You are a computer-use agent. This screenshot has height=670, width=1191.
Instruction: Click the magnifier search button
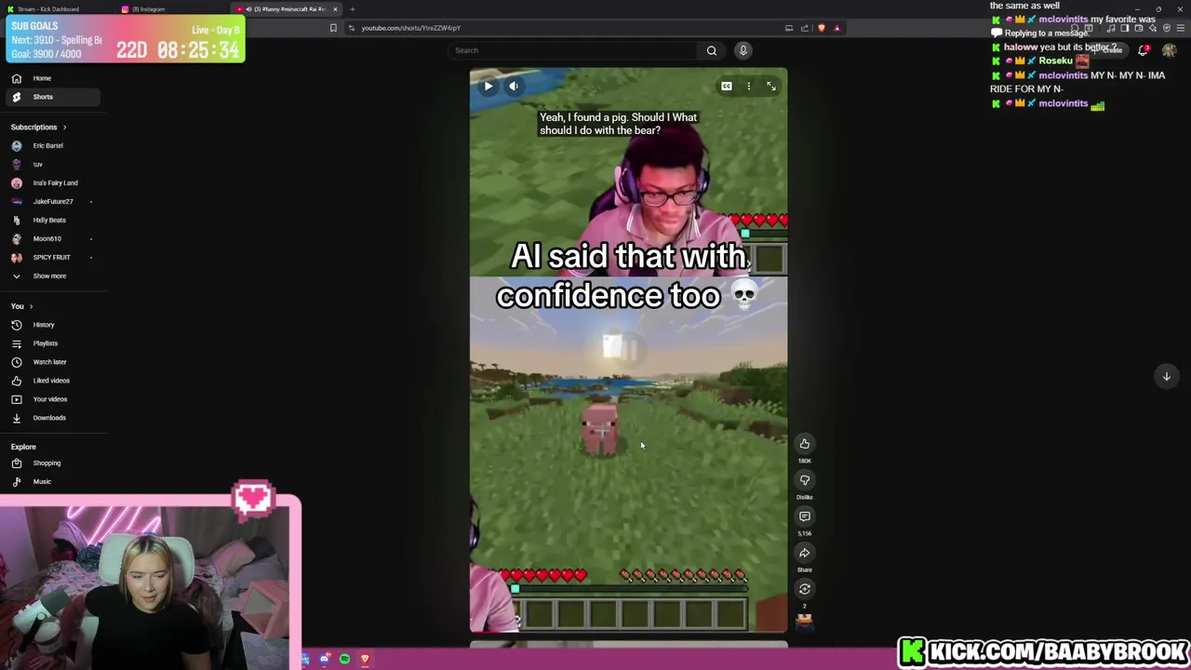click(x=712, y=50)
